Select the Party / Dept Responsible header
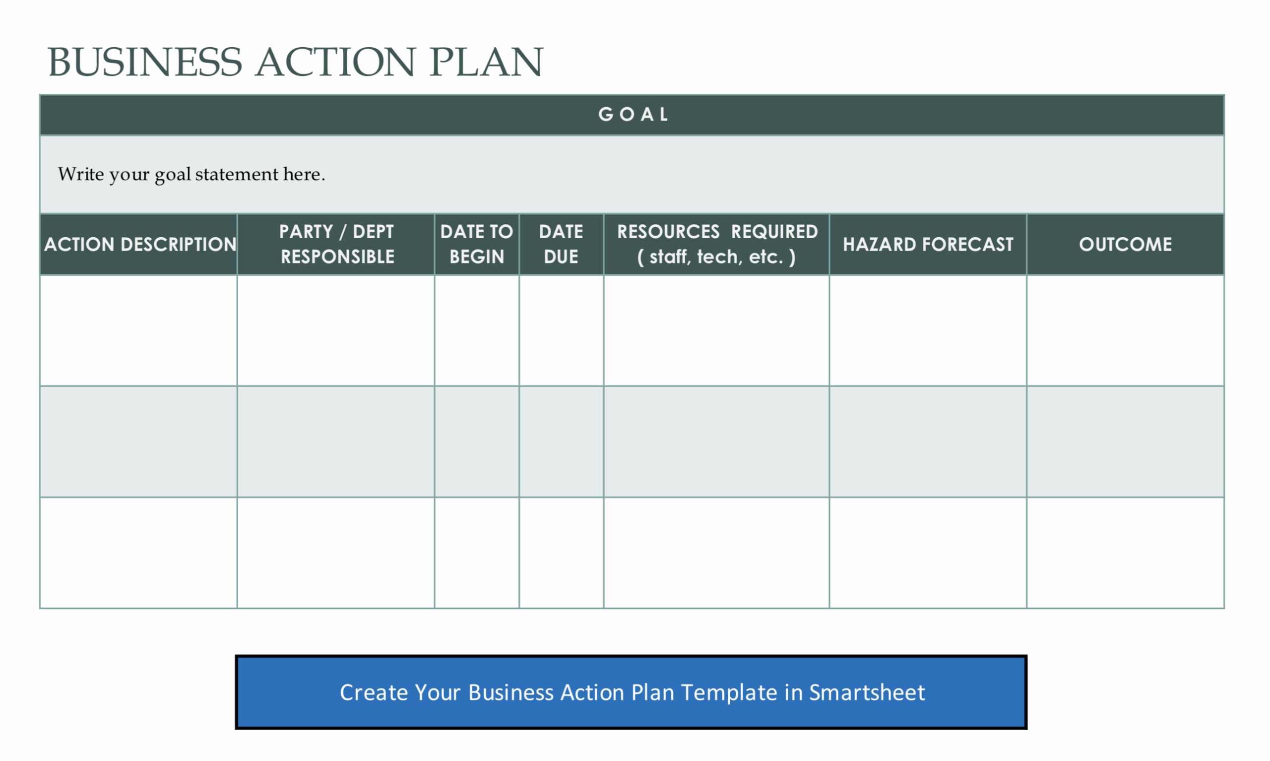Viewport: 1270px width, 761px height. pyautogui.click(x=336, y=245)
